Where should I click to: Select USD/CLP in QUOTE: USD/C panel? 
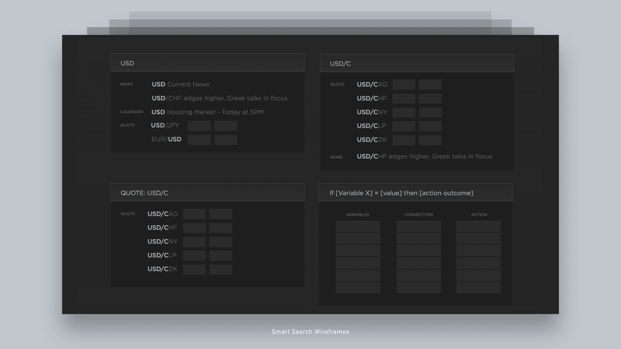click(162, 255)
